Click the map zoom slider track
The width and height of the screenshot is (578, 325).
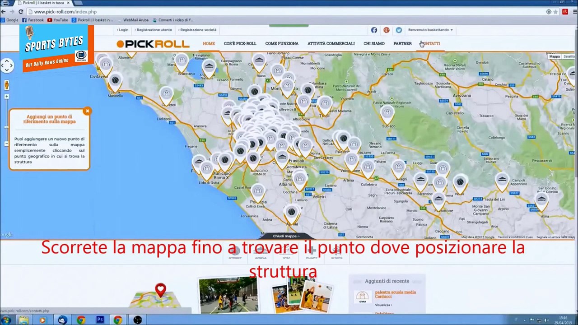click(7, 120)
